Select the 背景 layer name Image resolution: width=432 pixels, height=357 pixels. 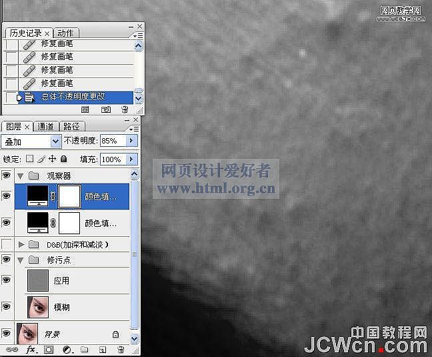[x=52, y=334]
